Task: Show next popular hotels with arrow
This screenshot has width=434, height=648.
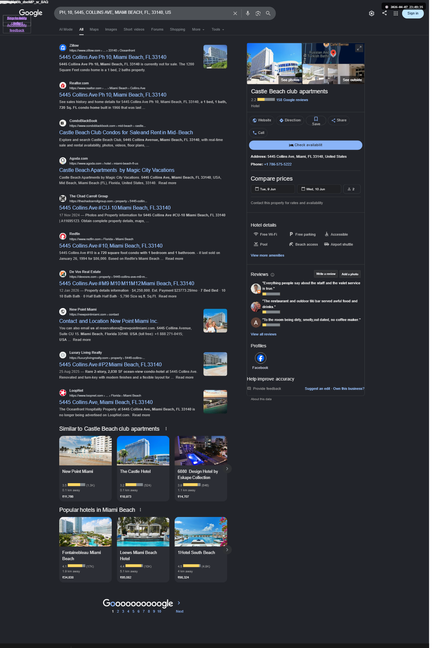Action: 227,550
